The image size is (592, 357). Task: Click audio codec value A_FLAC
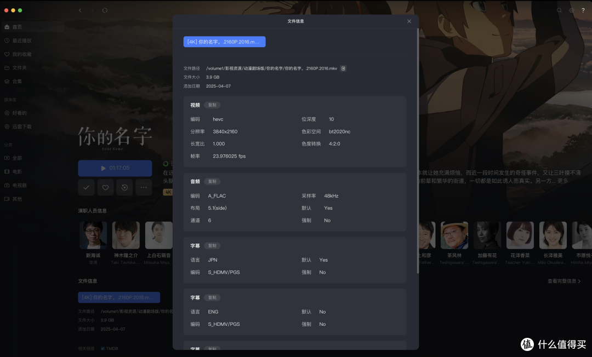pos(217,196)
